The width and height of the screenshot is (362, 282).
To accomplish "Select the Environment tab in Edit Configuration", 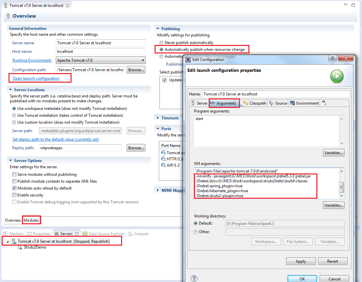I will click(304, 103).
